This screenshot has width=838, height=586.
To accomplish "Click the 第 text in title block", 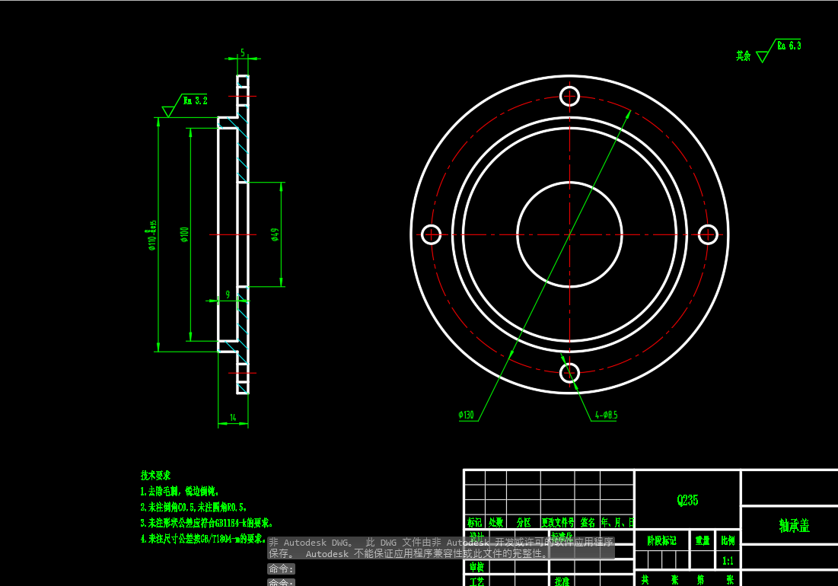I will tap(701, 580).
